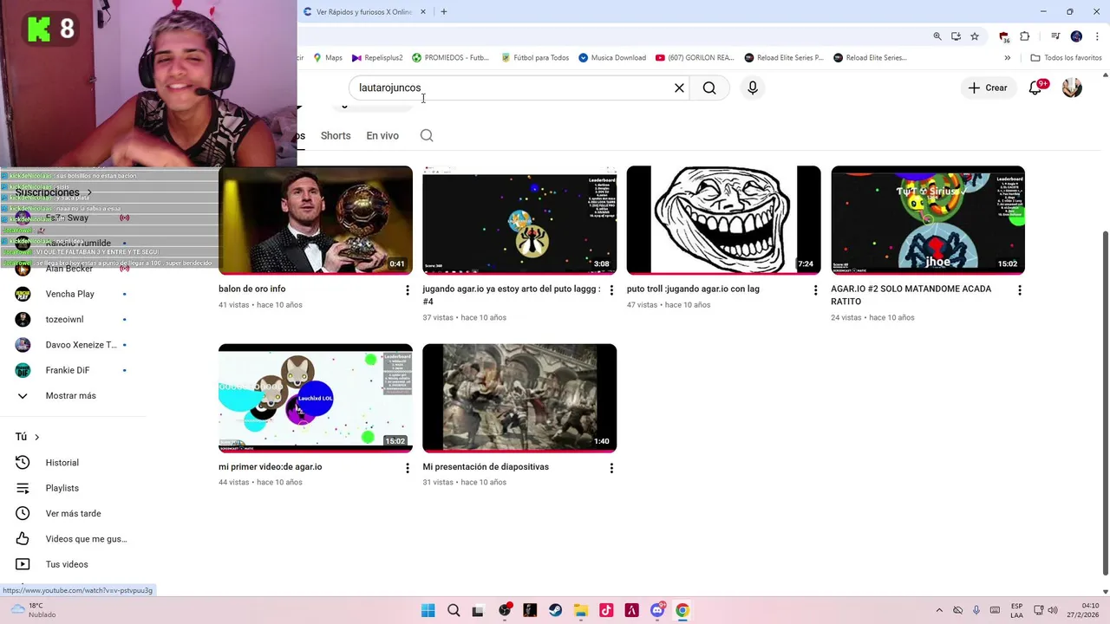Show hidden bookmarks overflow chevron
Image resolution: width=1110 pixels, height=624 pixels.
pyautogui.click(x=1008, y=57)
